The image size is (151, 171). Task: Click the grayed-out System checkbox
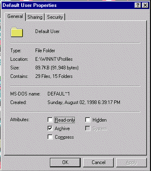[88, 129]
